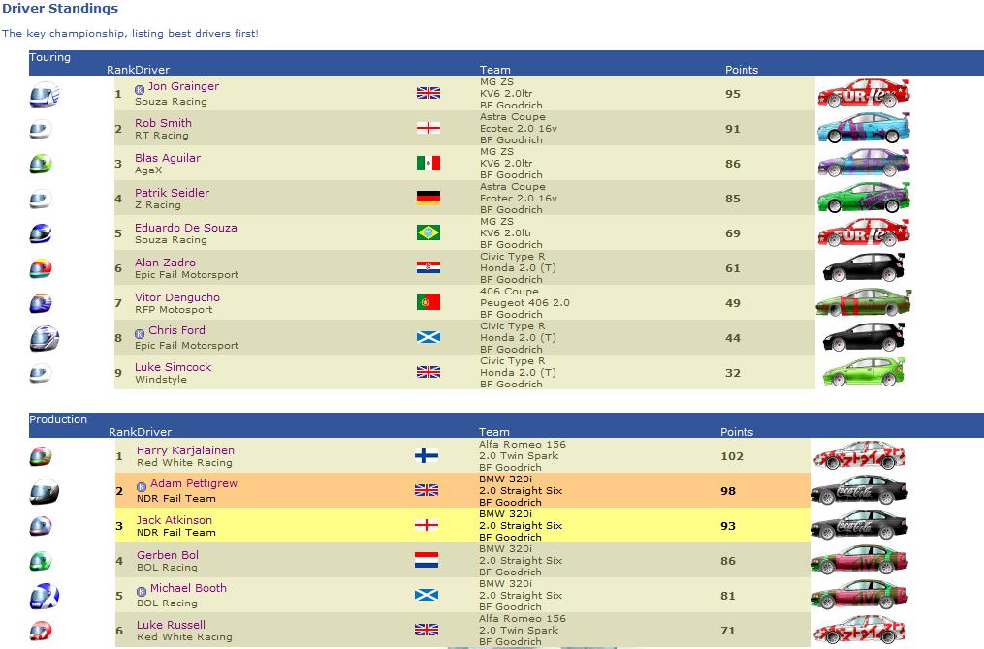Click Luke Russell's red helmet icon
The image size is (984, 649).
click(x=40, y=631)
